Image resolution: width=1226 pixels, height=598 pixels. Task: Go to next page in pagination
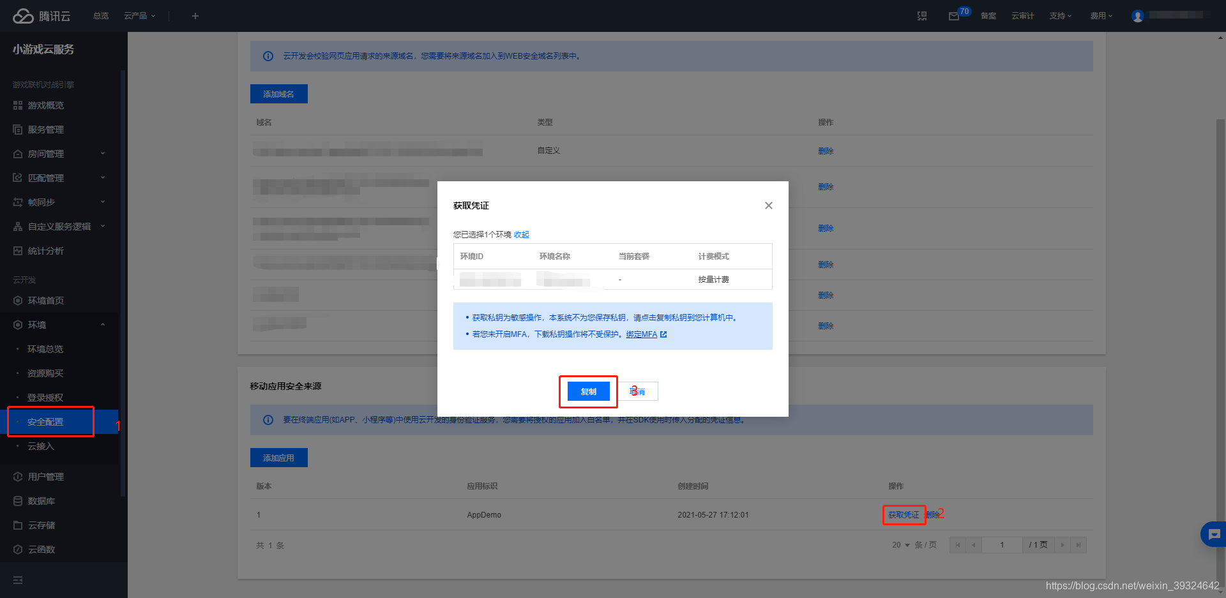[1063, 545]
